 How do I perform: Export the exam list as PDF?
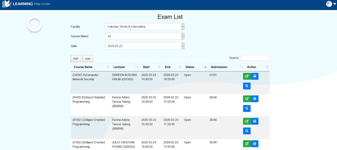tap(76, 59)
